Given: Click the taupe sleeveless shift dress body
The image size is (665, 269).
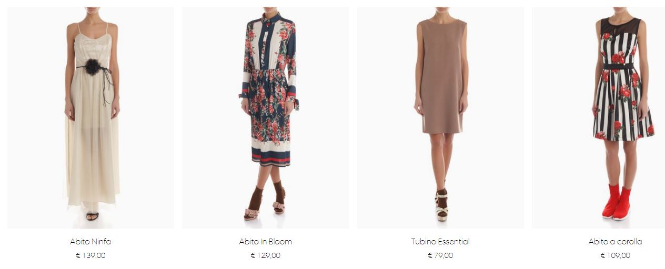Looking at the screenshot, I should click(442, 76).
